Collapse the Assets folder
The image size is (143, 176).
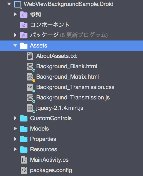pyautogui.click(x=15, y=45)
